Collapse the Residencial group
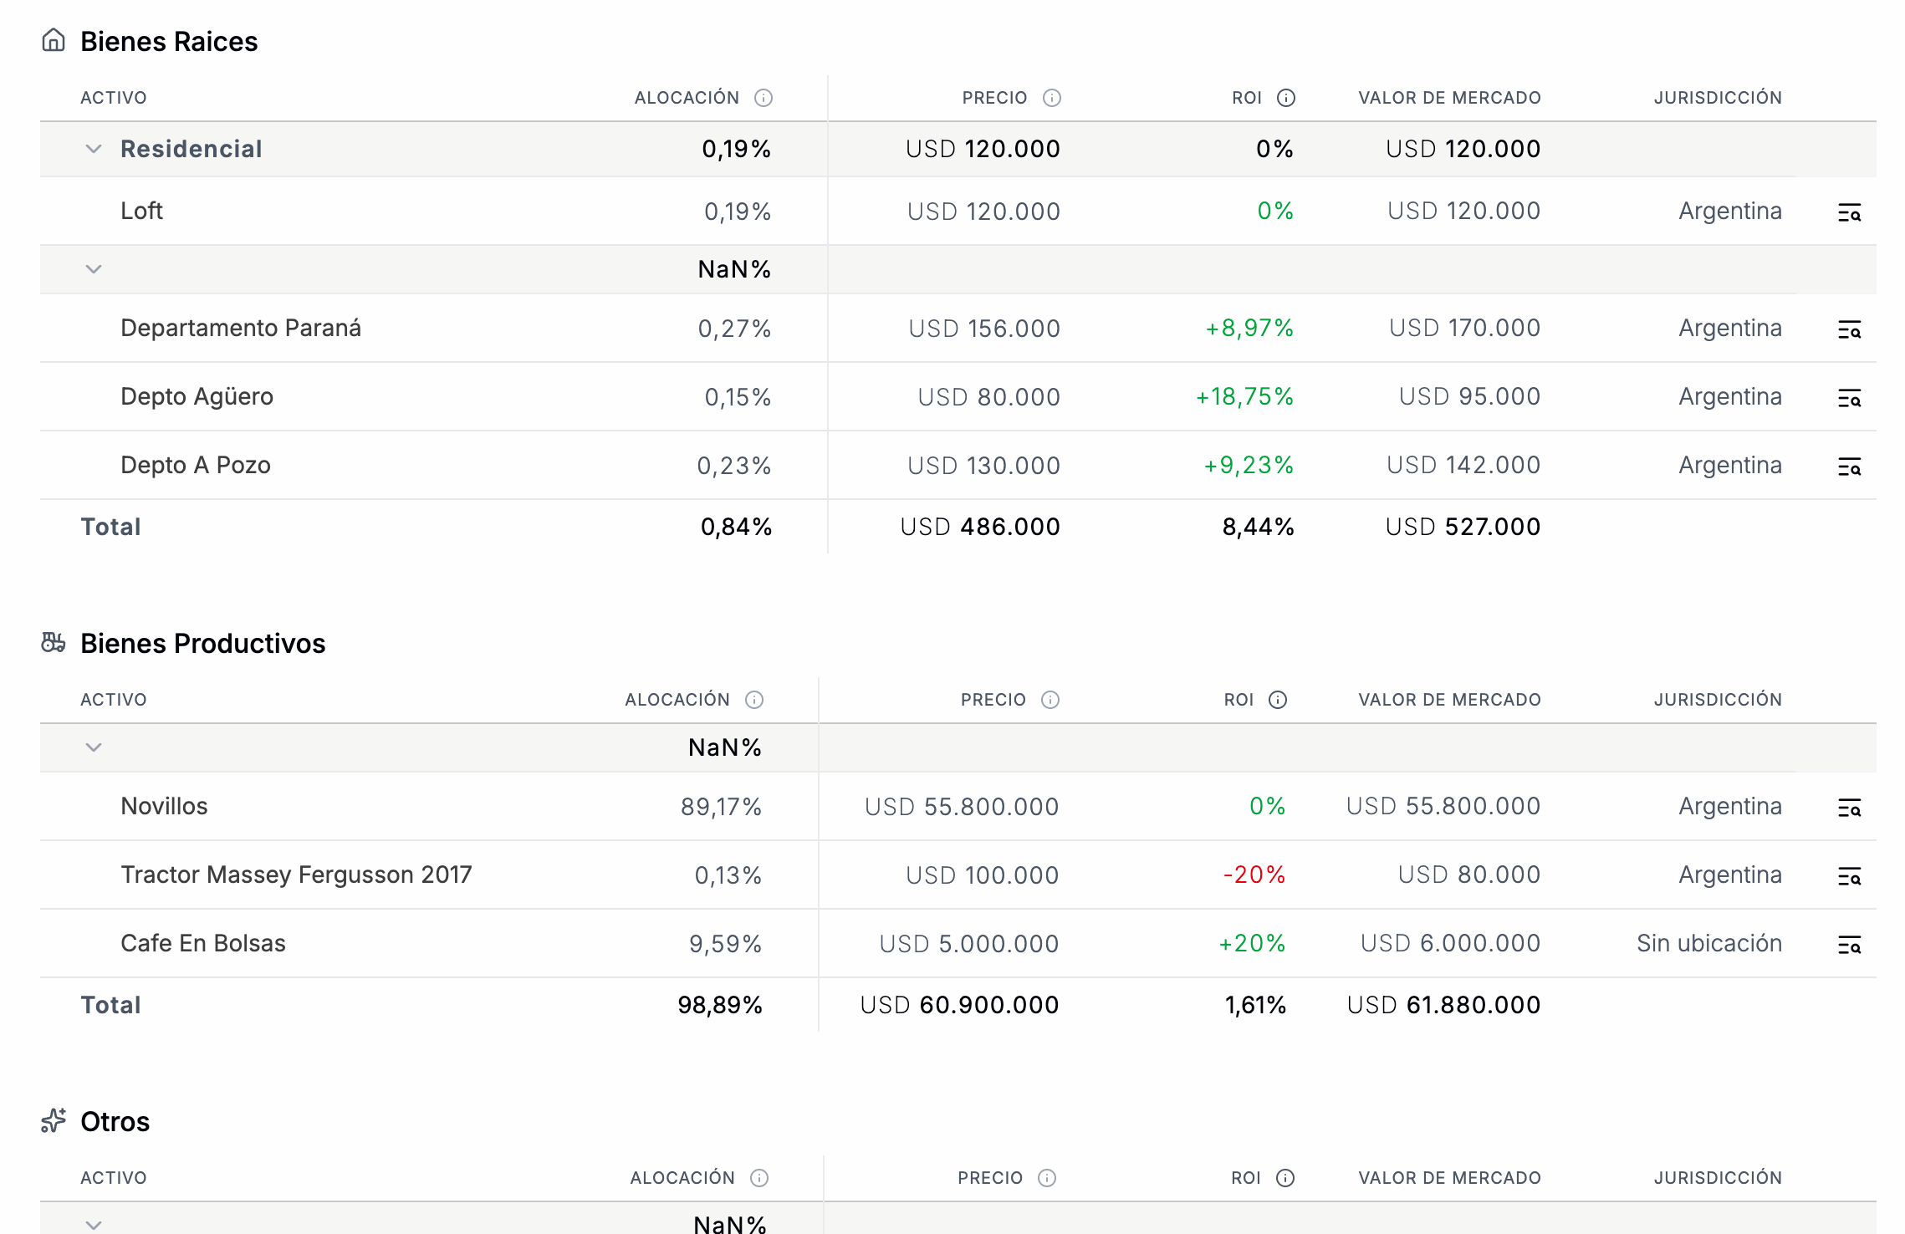 pyautogui.click(x=94, y=149)
